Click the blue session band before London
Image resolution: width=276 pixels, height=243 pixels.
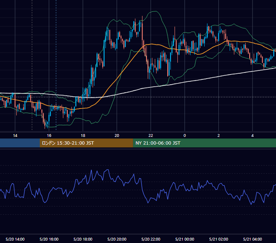click(x=20, y=143)
